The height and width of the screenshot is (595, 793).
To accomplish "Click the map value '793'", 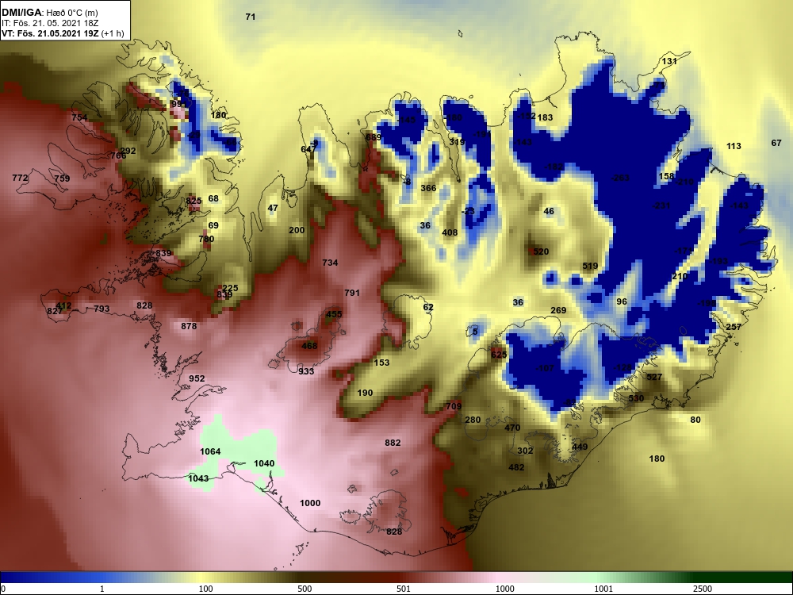I will click(102, 308).
